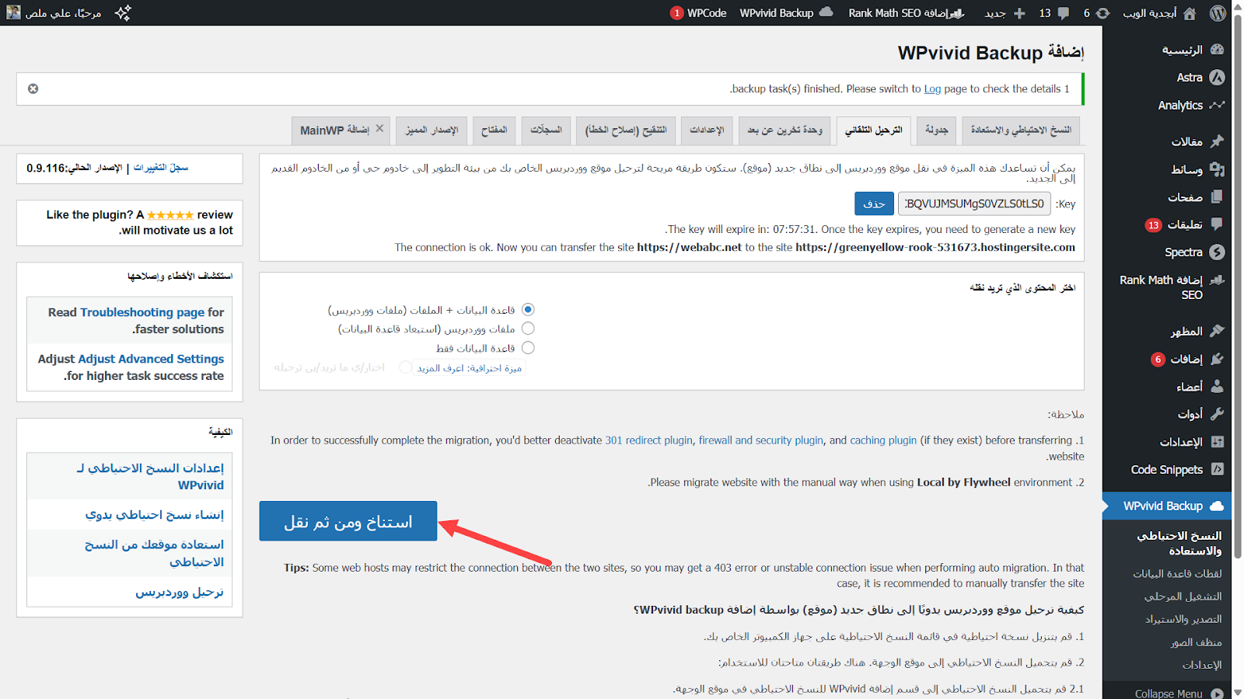Switch to المفتاح (Key) tab

pos(494,130)
